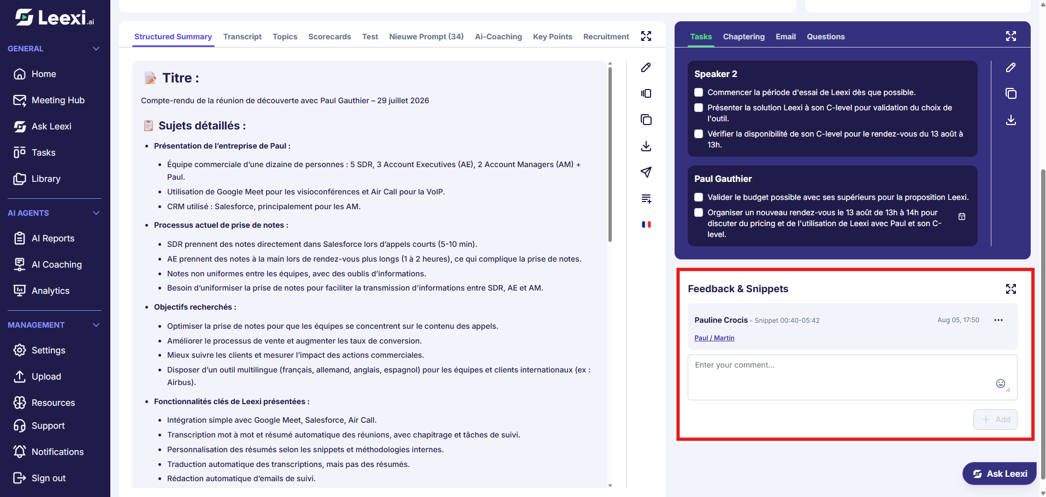Open the Scorecards tab
Image resolution: width=1046 pixels, height=497 pixels.
coord(329,37)
